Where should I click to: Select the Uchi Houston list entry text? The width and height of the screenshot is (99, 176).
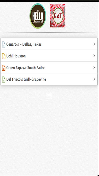(x=16, y=56)
